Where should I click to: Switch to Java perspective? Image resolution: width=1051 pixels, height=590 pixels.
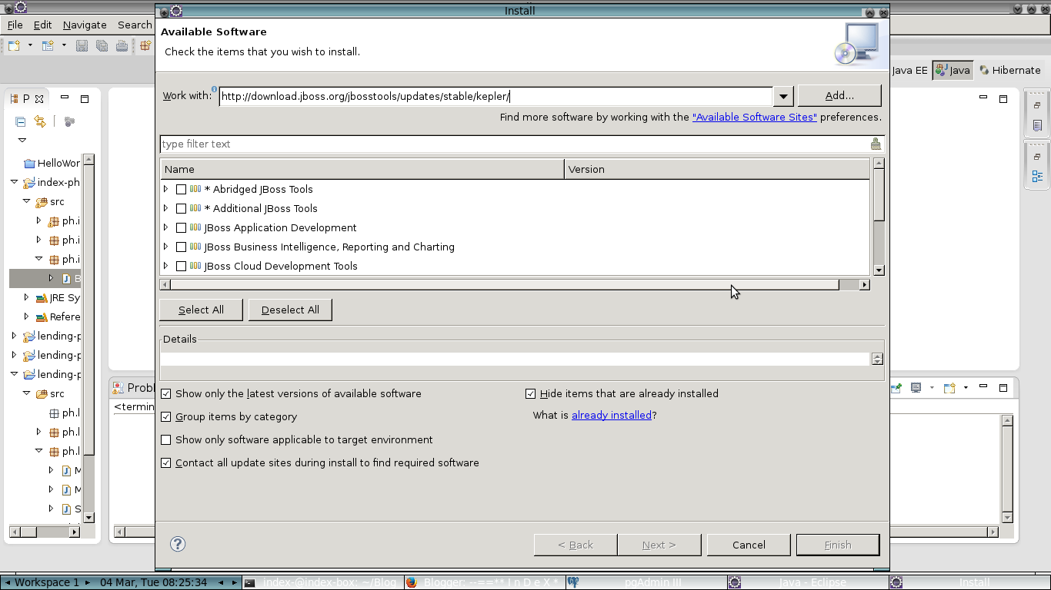pos(952,70)
